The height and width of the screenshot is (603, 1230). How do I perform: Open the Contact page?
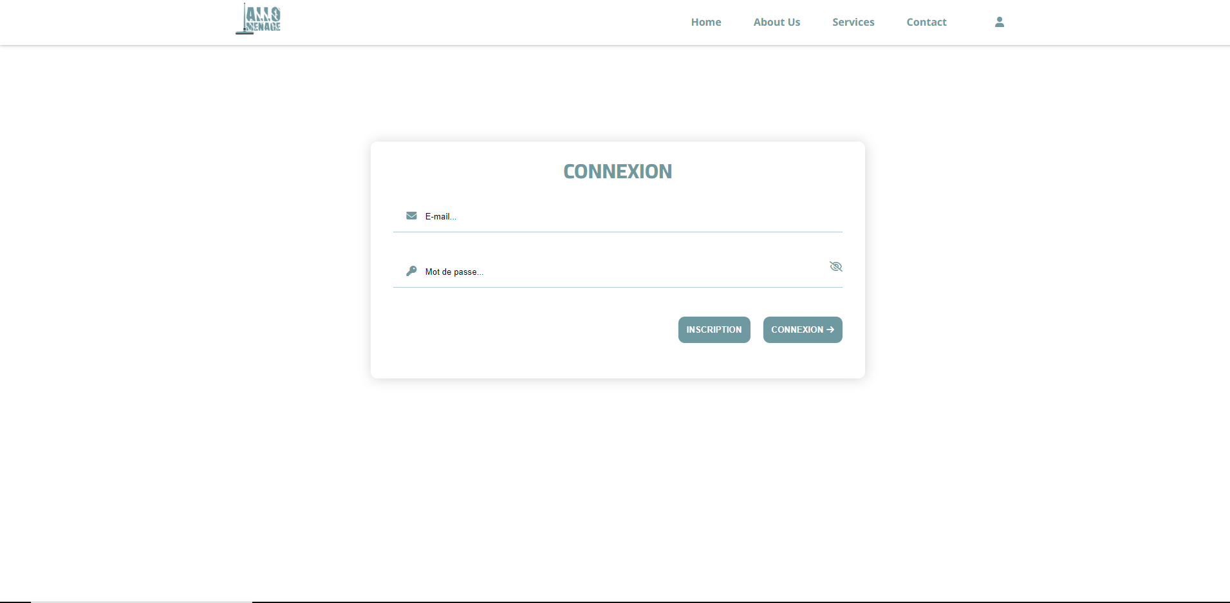[926, 22]
